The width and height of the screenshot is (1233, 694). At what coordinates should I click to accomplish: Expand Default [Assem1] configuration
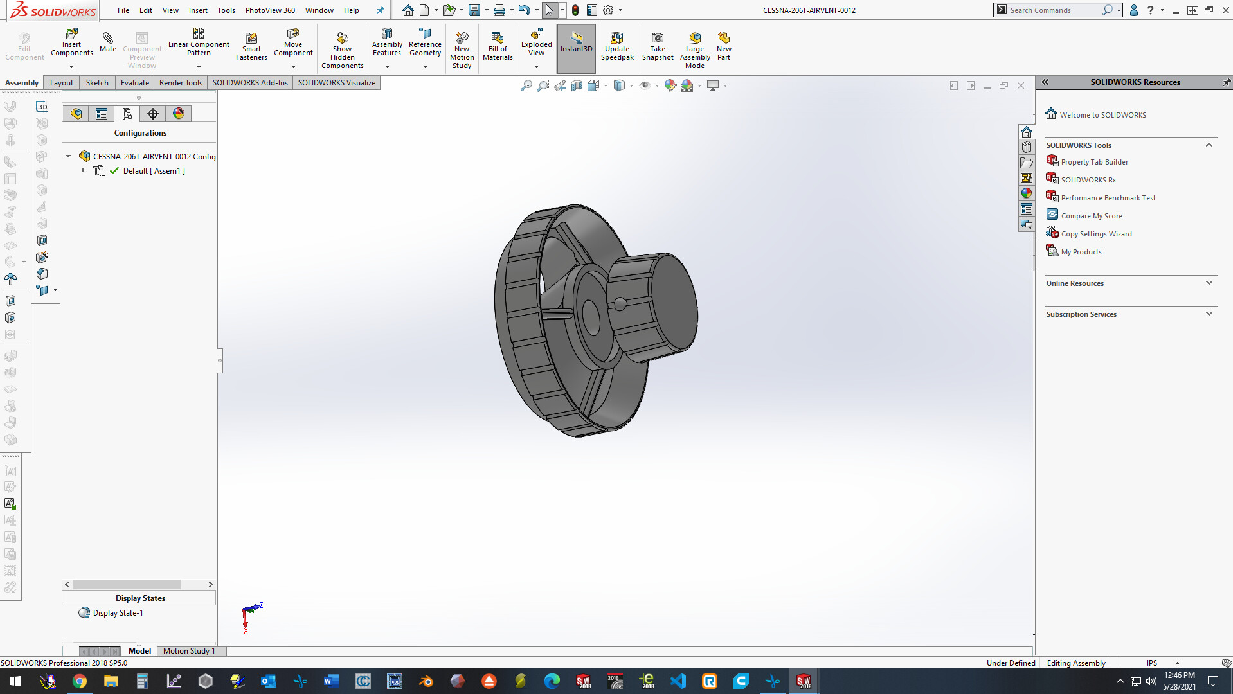coord(83,170)
